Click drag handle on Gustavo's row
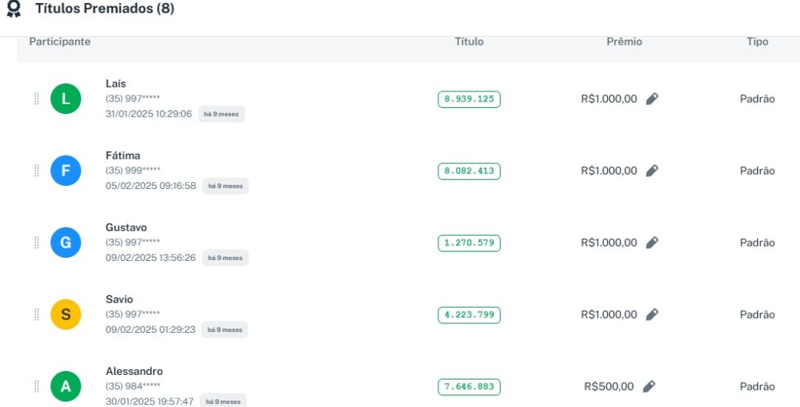800x407 pixels. [36, 243]
